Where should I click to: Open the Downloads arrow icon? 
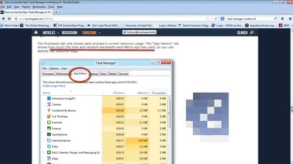tap(282, 19)
